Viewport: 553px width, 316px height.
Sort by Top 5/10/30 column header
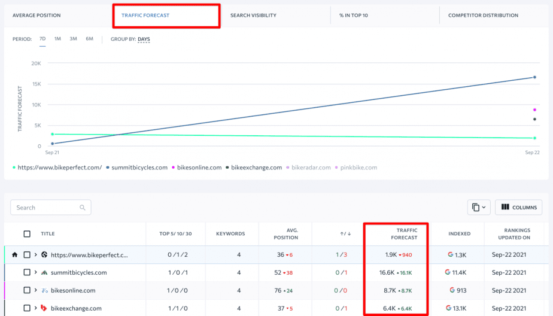tap(175, 234)
